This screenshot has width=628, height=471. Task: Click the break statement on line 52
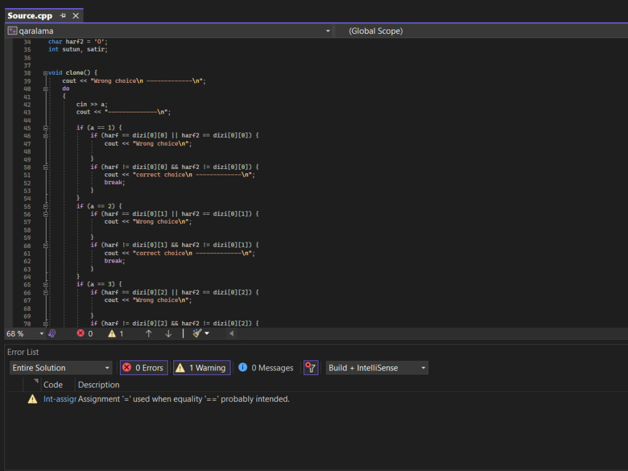tap(114, 183)
